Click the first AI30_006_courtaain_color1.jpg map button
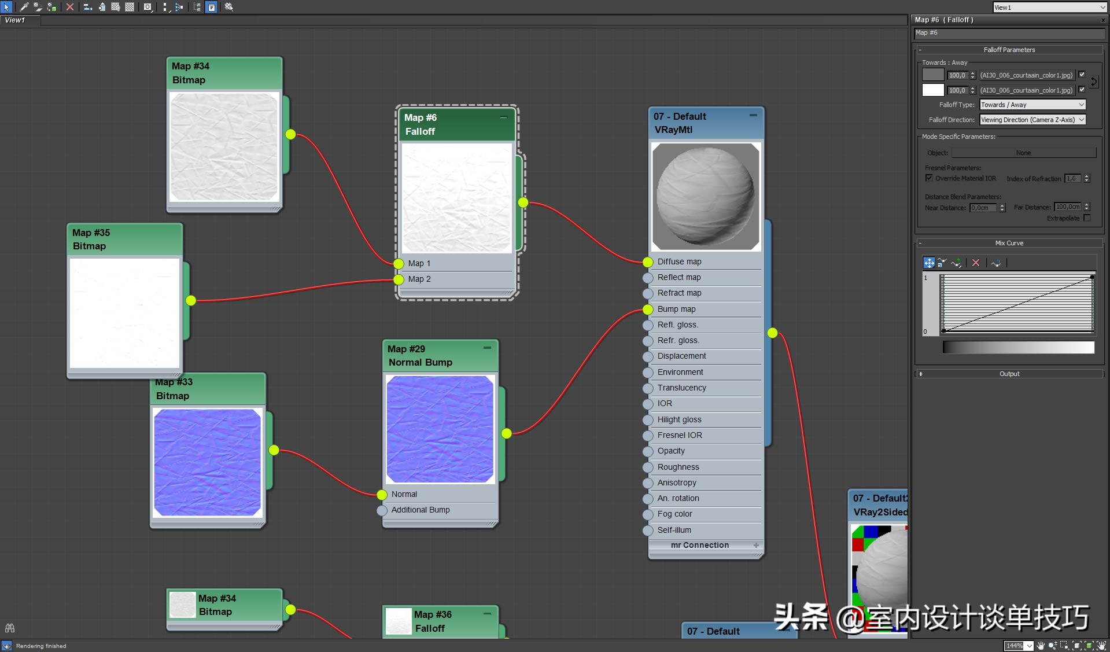The height and width of the screenshot is (652, 1110). click(x=1026, y=75)
